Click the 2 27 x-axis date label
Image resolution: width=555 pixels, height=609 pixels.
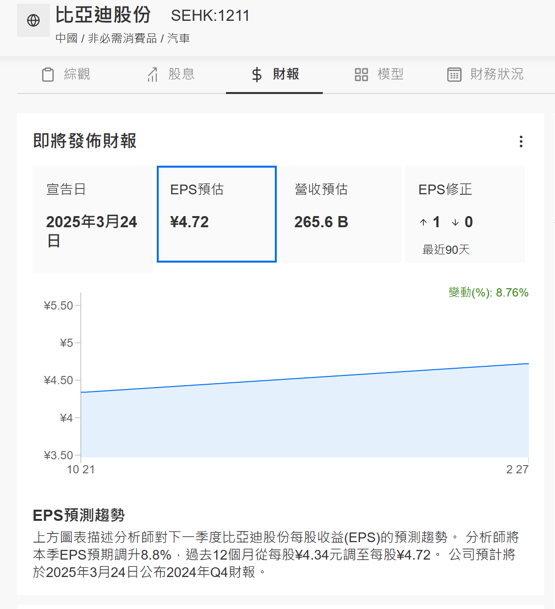pos(517,469)
